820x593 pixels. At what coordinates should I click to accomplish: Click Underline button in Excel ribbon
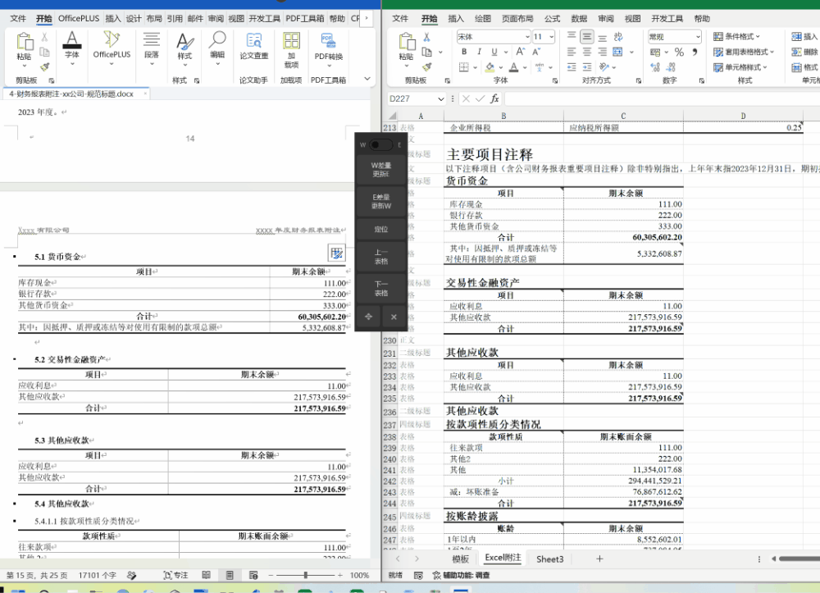[x=494, y=52]
